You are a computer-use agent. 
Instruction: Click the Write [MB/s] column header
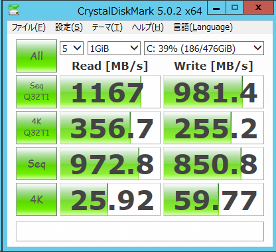[x=214, y=66]
